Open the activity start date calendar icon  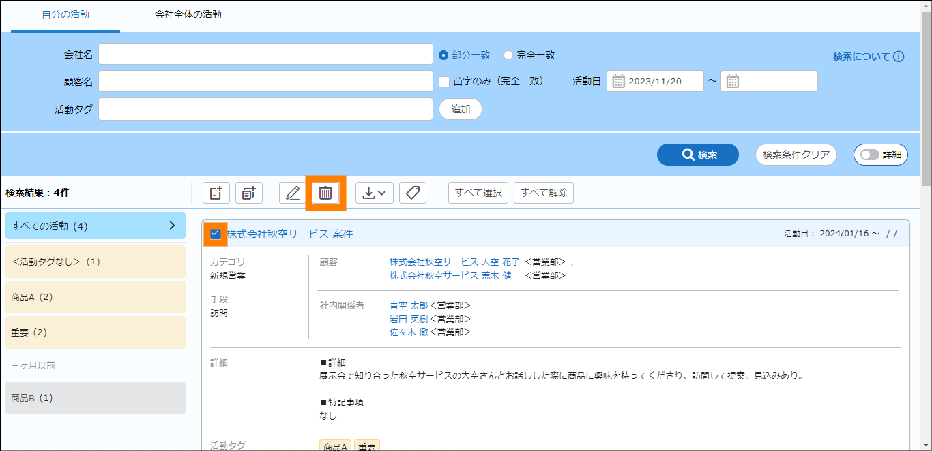click(x=619, y=81)
